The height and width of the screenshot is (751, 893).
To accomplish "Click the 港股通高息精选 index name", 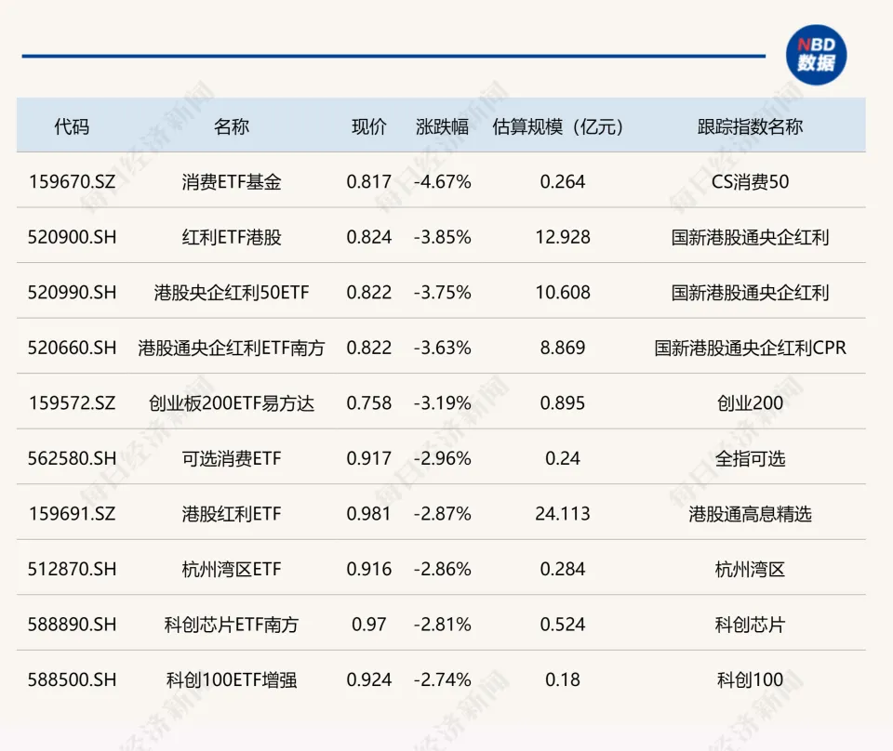I will click(750, 514).
